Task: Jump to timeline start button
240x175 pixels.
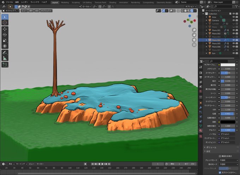Action: point(92,164)
